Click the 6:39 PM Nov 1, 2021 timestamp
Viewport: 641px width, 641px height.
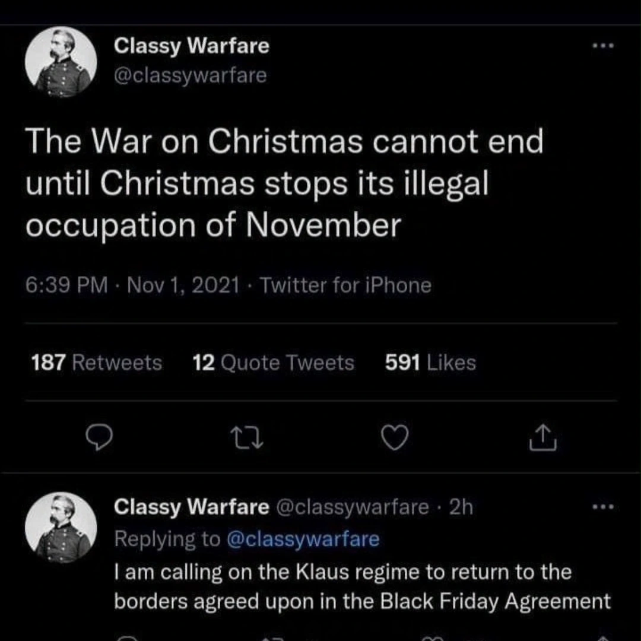click(133, 285)
